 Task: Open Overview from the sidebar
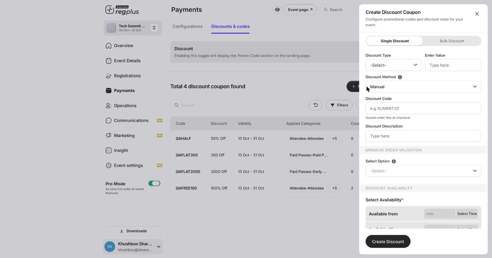[119, 46]
